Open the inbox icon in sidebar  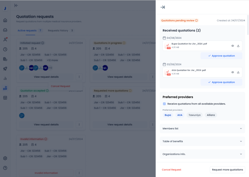point(5,30)
